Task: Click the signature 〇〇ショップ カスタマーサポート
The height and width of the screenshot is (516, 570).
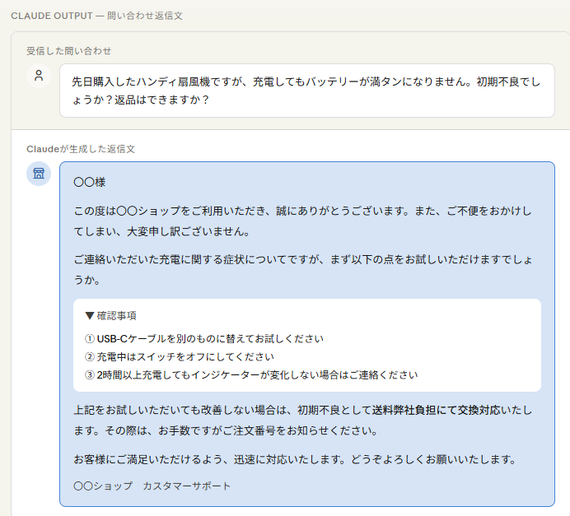Action: pos(152,486)
